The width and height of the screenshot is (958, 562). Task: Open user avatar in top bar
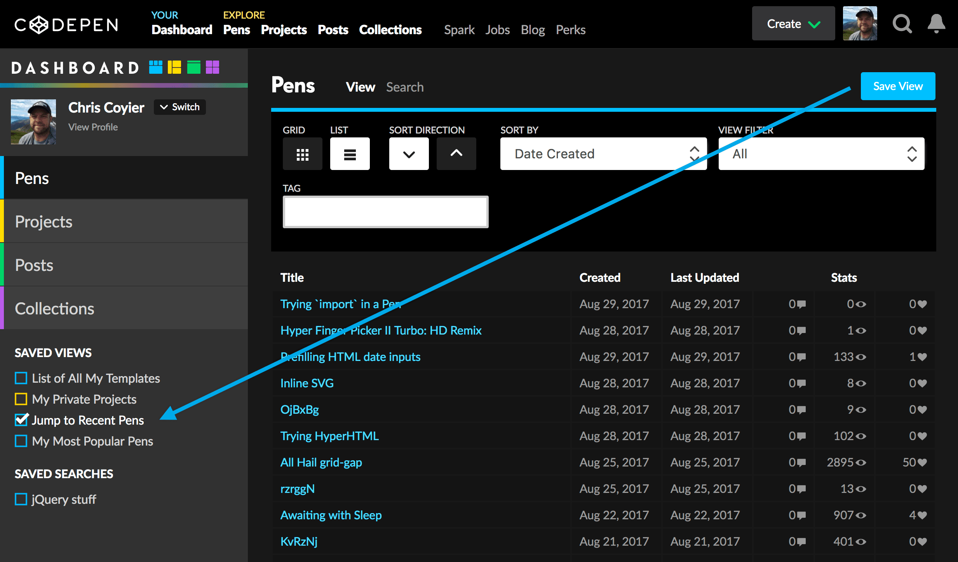pyautogui.click(x=860, y=23)
